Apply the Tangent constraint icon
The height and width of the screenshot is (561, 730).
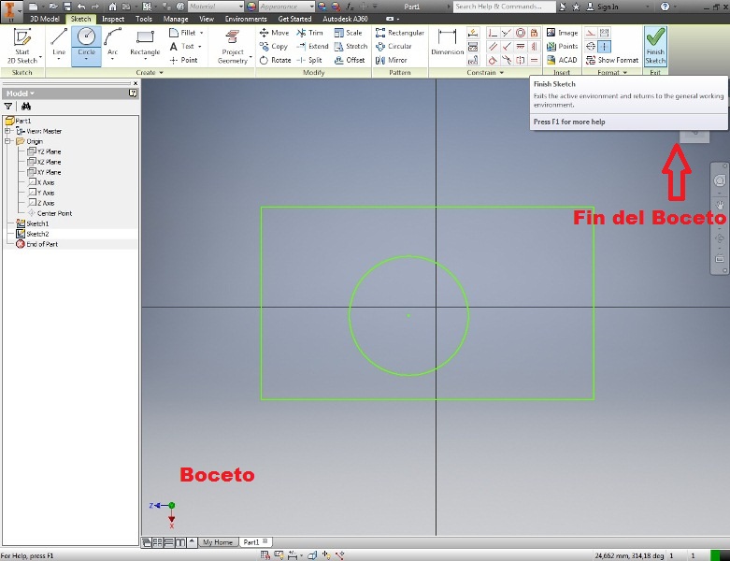click(493, 60)
